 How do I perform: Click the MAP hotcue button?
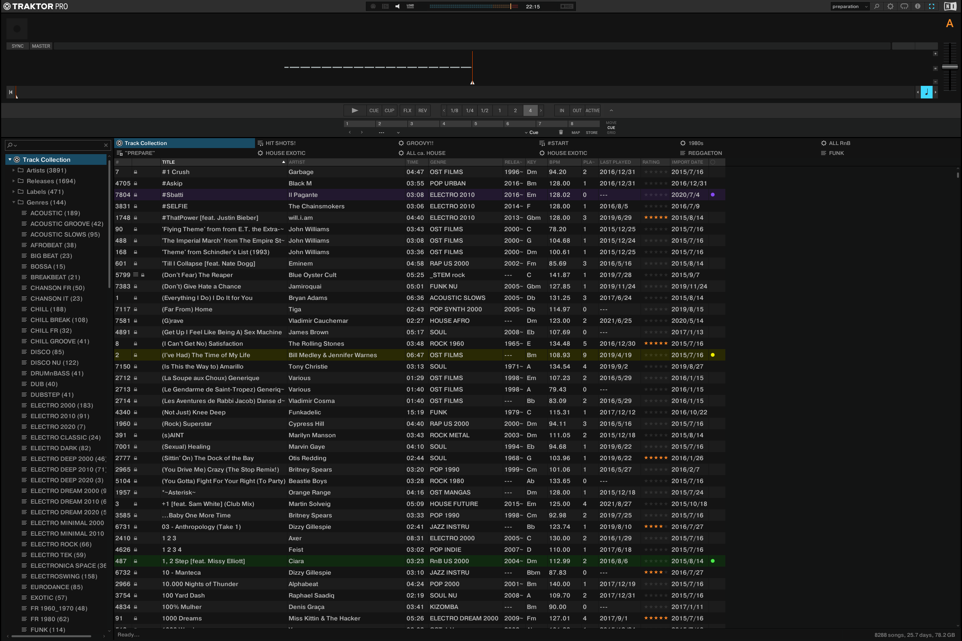pos(576,132)
